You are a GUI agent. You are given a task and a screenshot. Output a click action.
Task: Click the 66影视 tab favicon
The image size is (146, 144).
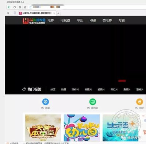pos(20,13)
